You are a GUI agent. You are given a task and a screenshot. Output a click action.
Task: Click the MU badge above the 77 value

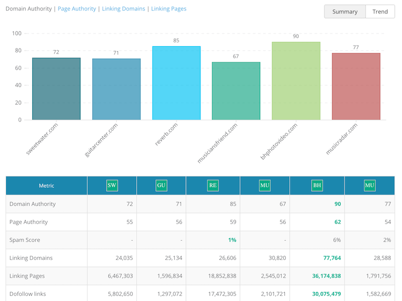pyautogui.click(x=369, y=185)
